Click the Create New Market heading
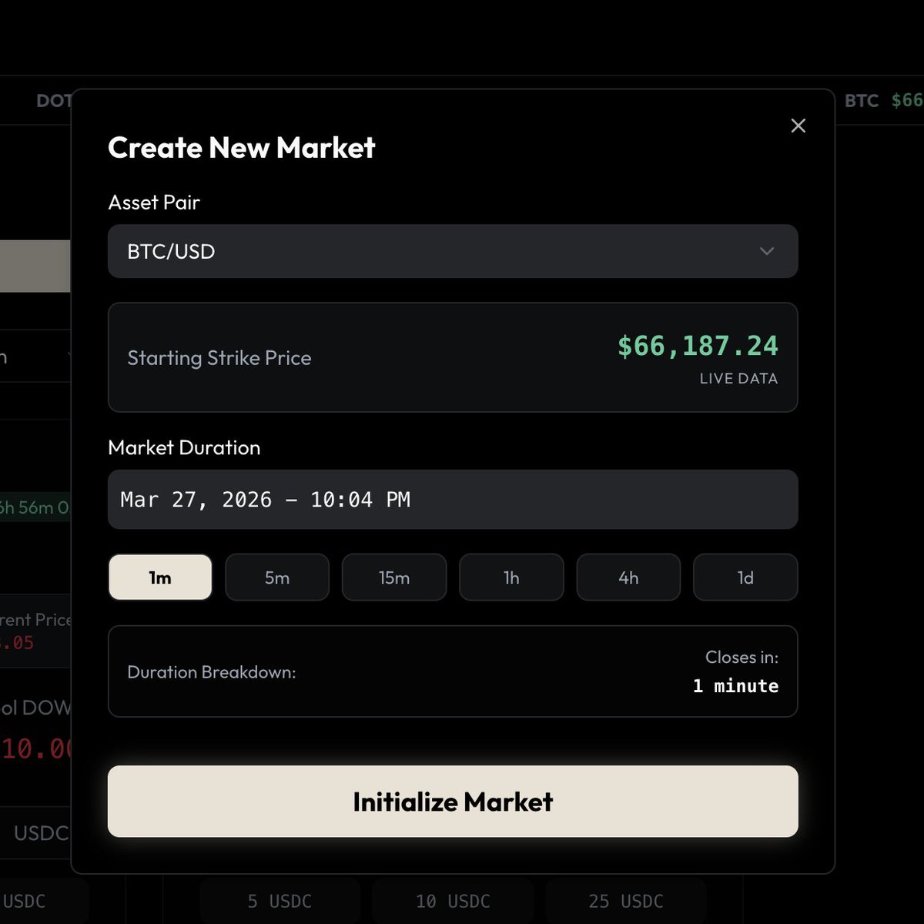Screen dimensions: 924x924 click(x=242, y=148)
